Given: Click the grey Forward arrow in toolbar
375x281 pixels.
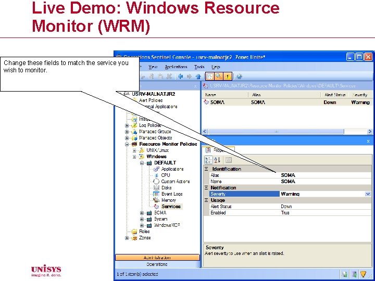Looking at the screenshot, I should [x=189, y=76].
